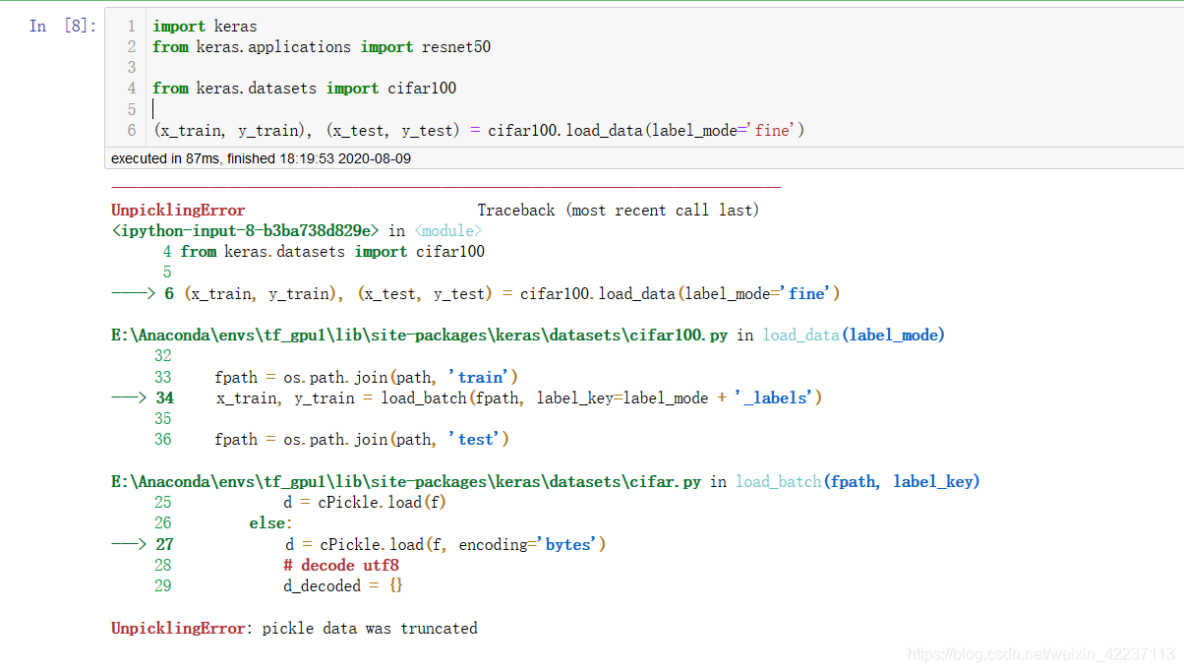Click 'pickle data was truncated' error message
The image size is (1184, 672).
point(370,629)
